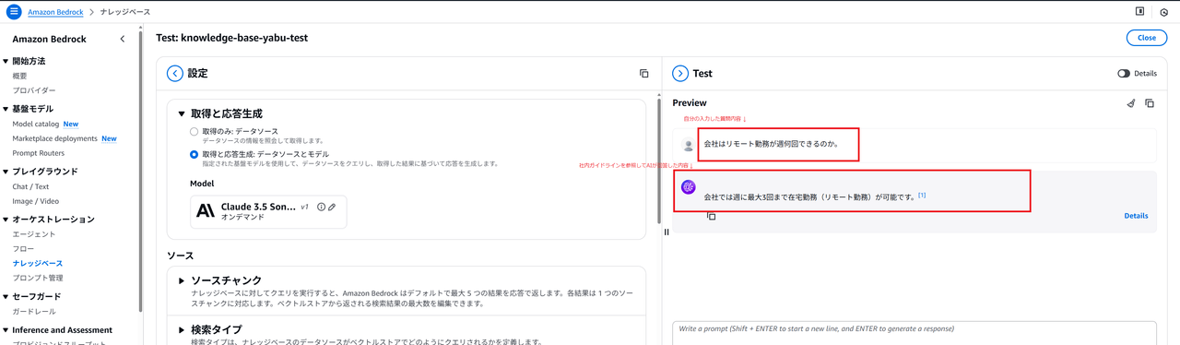Image resolution: width=1180 pixels, height=345 pixels.
Task: Clear the chat preview with broom icon
Action: 1131,103
